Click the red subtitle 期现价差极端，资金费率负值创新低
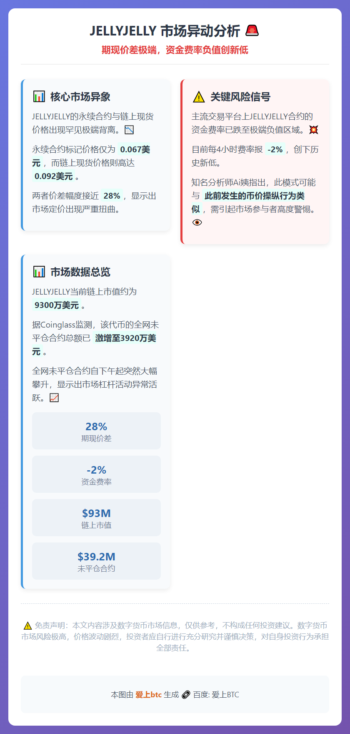Screen dimensions: 350x734 click(x=175, y=50)
